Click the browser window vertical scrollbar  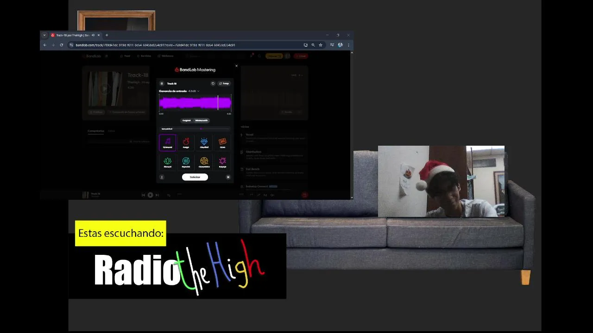(x=352, y=125)
